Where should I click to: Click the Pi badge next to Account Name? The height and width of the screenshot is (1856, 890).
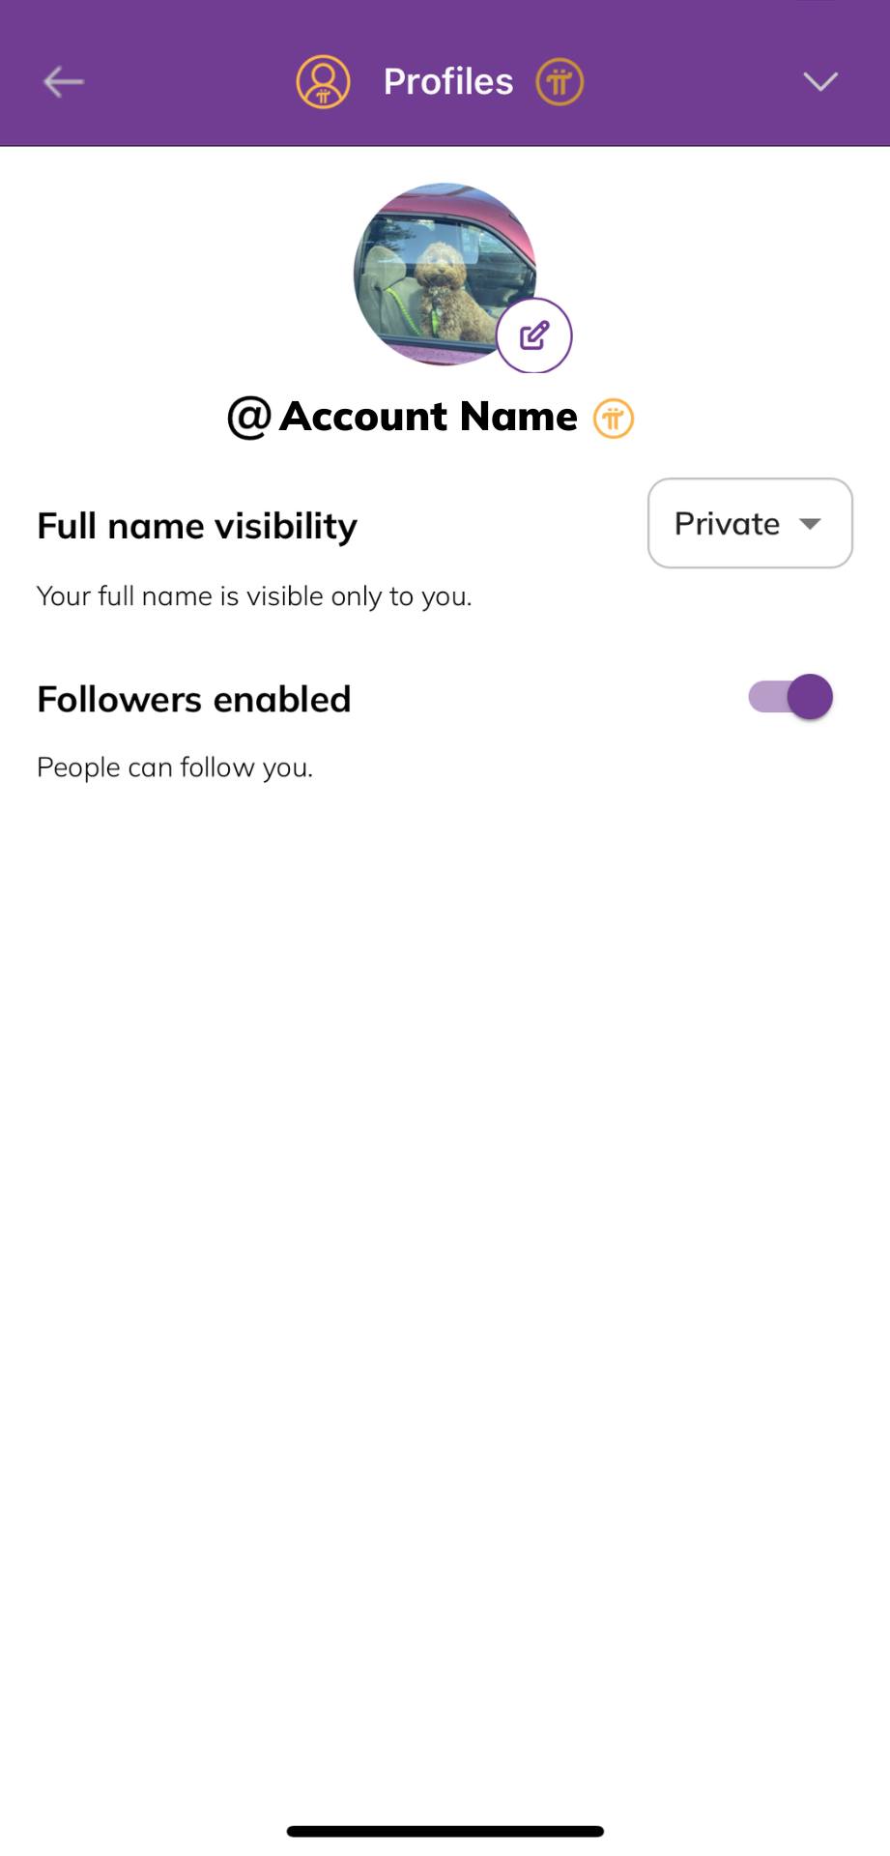[x=614, y=419]
